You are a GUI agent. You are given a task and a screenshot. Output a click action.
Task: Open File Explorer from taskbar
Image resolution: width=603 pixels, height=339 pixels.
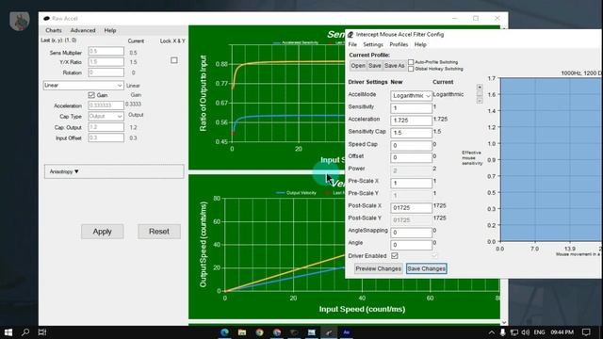[242, 332]
